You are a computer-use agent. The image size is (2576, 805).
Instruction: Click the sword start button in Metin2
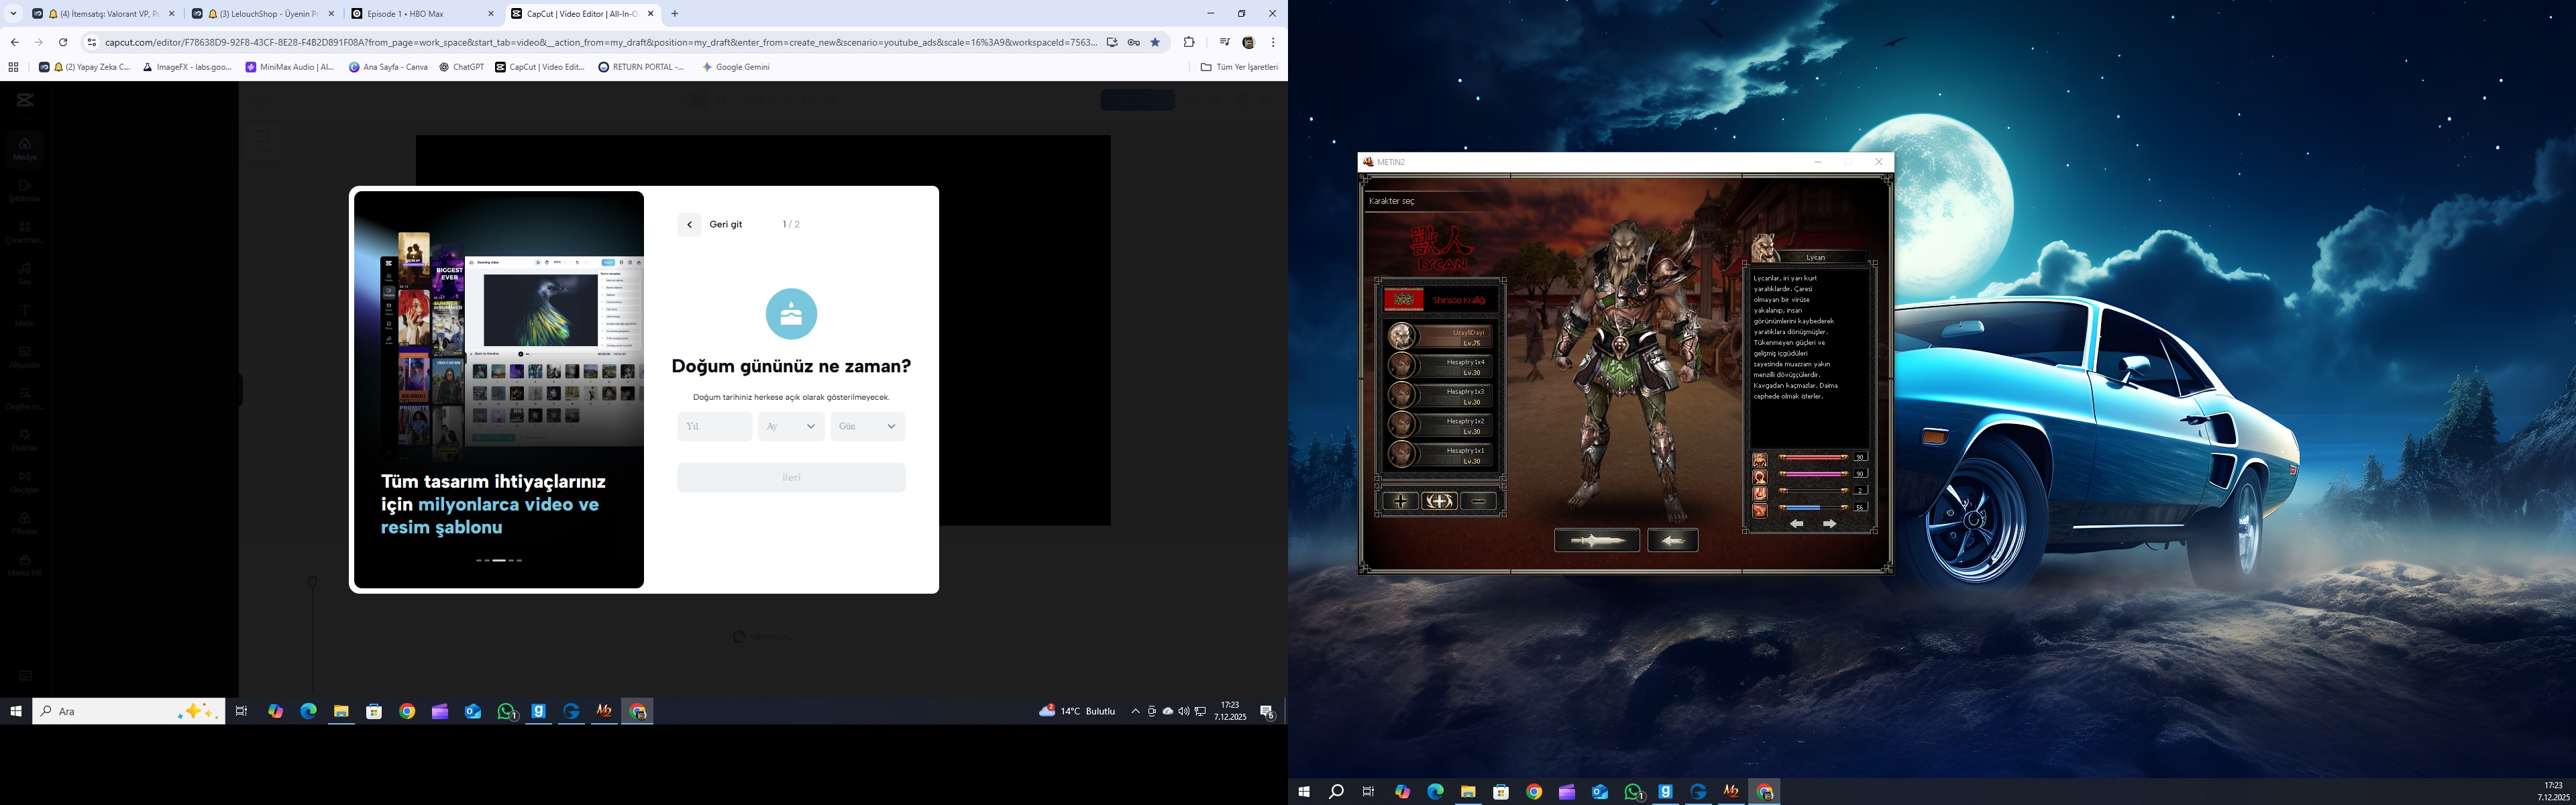click(x=1597, y=541)
